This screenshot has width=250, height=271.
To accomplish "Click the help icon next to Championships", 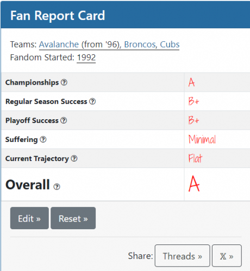I will [x=64, y=82].
